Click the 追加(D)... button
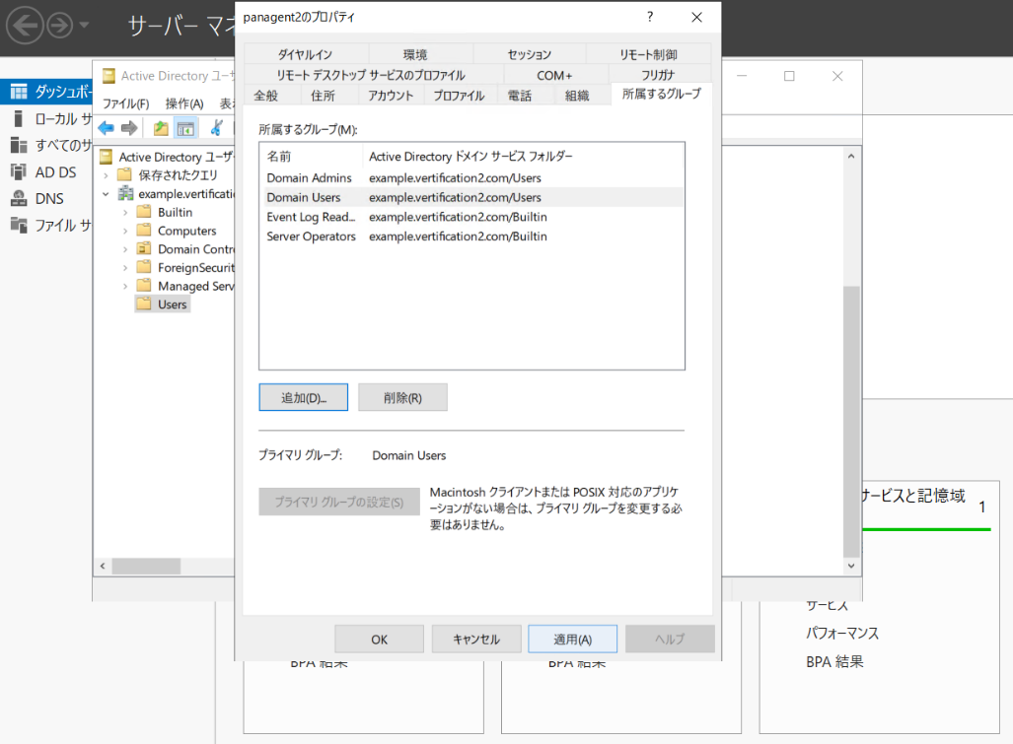 (304, 397)
